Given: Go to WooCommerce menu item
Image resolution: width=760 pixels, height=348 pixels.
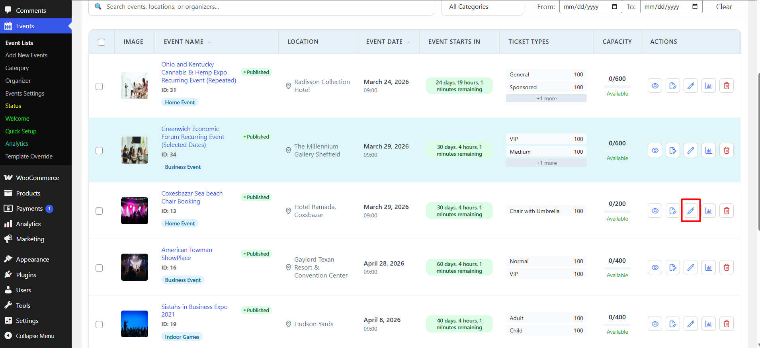Looking at the screenshot, I should (x=37, y=178).
